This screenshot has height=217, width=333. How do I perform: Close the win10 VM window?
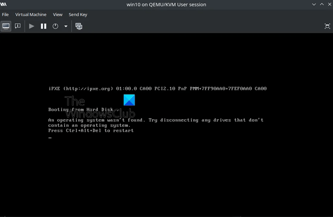(x=330, y=4)
